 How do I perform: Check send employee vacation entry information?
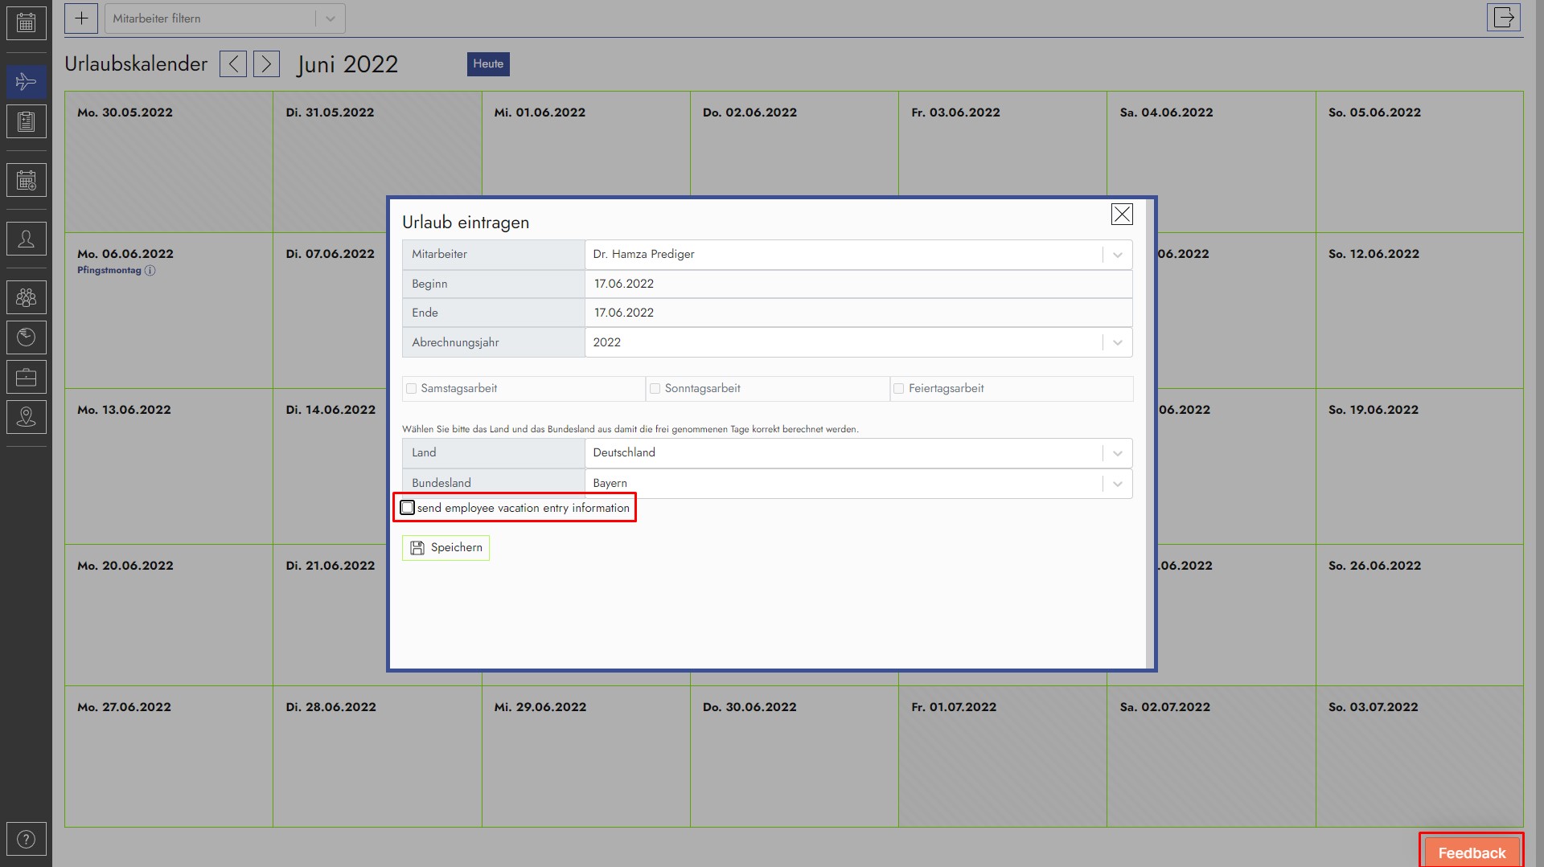click(x=408, y=508)
